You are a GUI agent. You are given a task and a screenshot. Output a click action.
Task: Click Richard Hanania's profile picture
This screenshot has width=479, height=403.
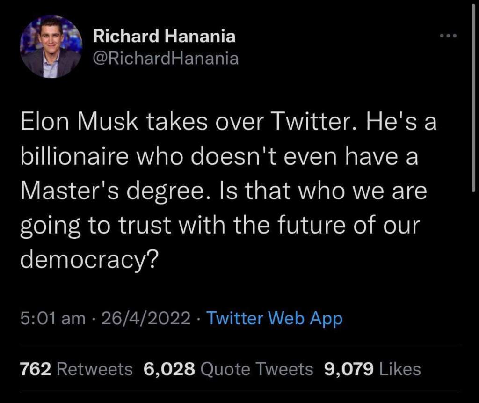pyautogui.click(x=51, y=47)
